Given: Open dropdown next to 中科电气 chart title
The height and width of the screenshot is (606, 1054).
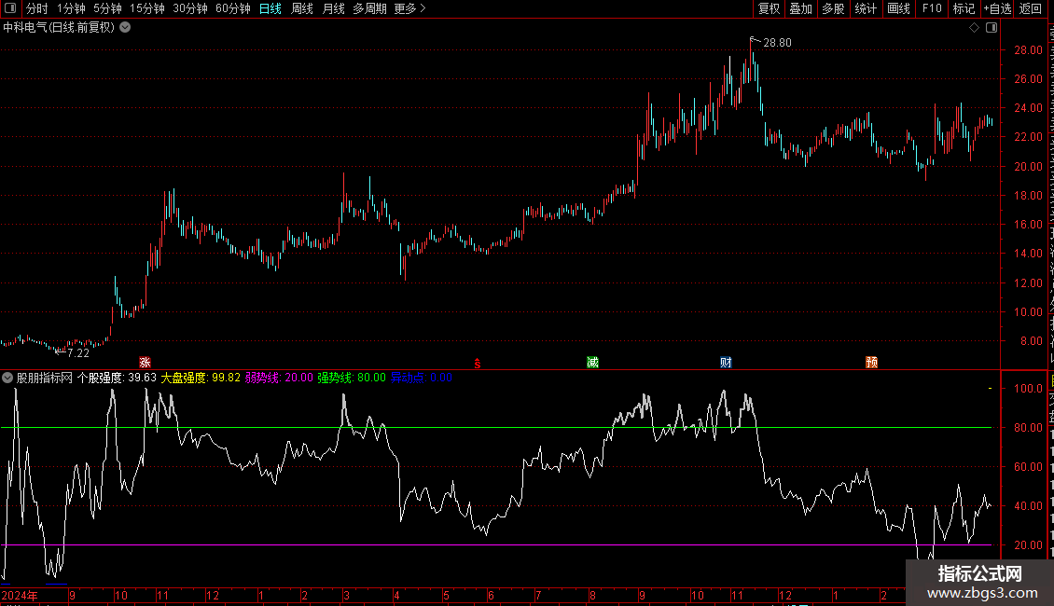Looking at the screenshot, I should pos(125,28).
